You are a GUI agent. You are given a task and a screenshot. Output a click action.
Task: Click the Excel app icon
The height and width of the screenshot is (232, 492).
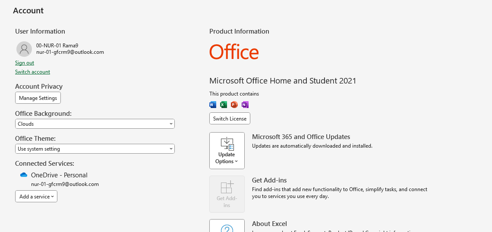tap(224, 105)
